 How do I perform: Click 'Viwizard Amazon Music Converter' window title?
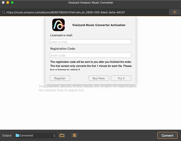(x=91, y=3)
